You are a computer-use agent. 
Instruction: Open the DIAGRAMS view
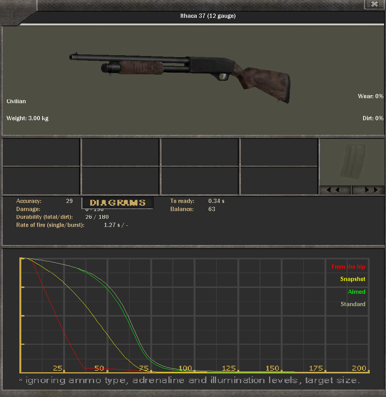[118, 203]
